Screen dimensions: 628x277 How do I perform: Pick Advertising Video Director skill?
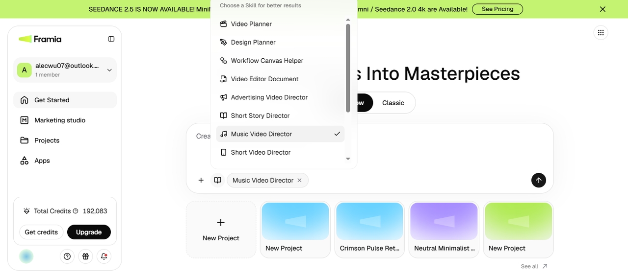(x=280, y=97)
